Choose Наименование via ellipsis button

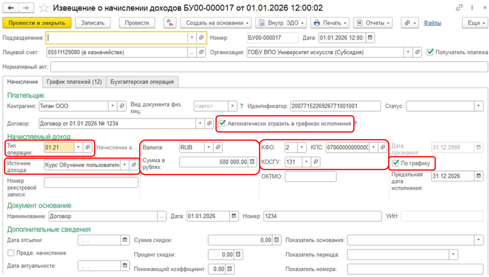(x=161, y=216)
